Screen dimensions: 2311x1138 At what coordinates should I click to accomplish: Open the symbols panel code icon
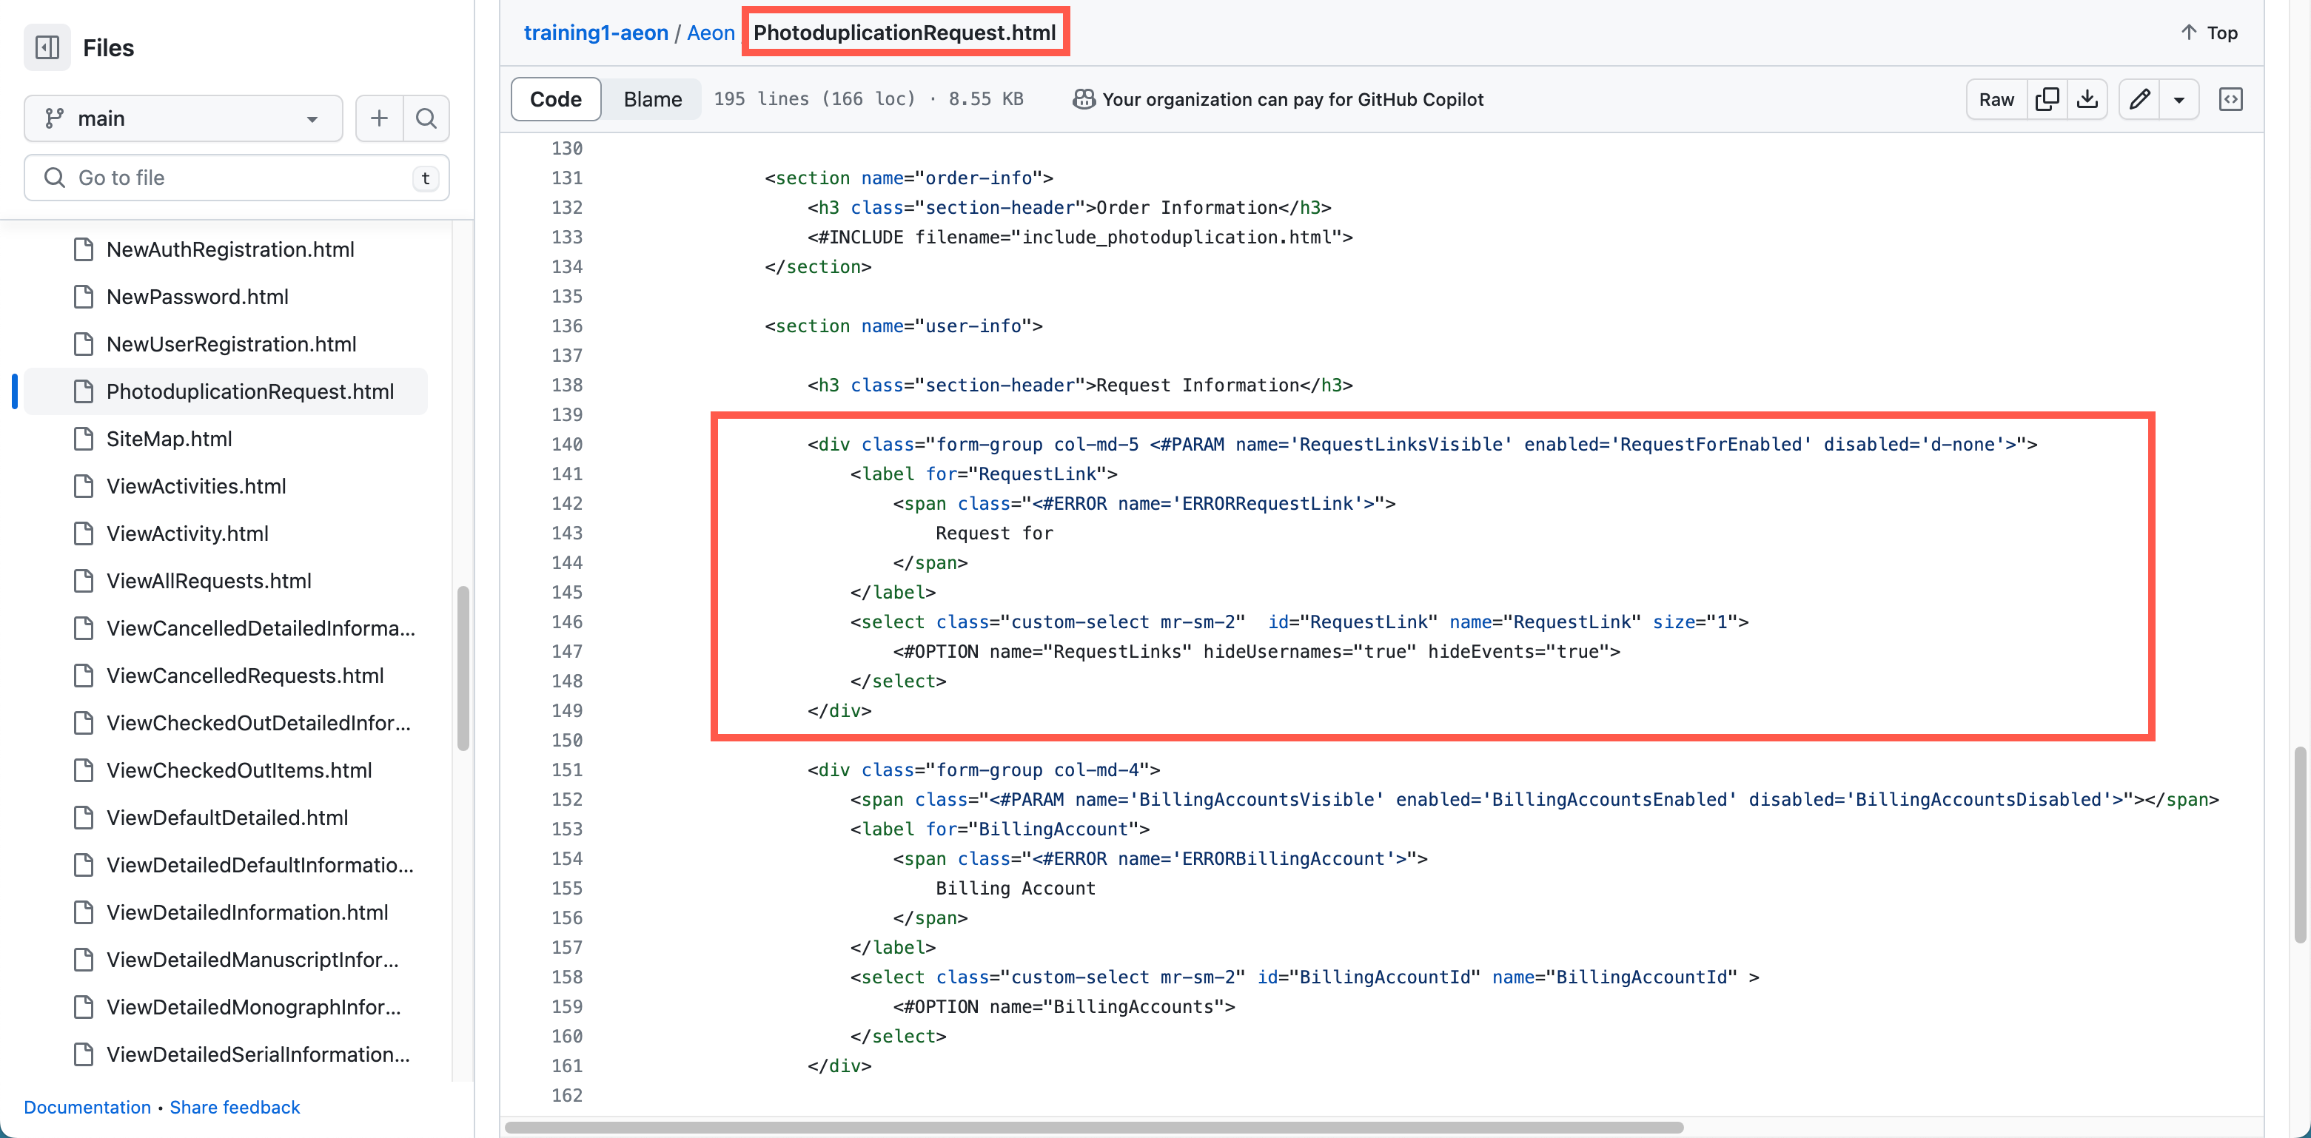click(x=2232, y=98)
